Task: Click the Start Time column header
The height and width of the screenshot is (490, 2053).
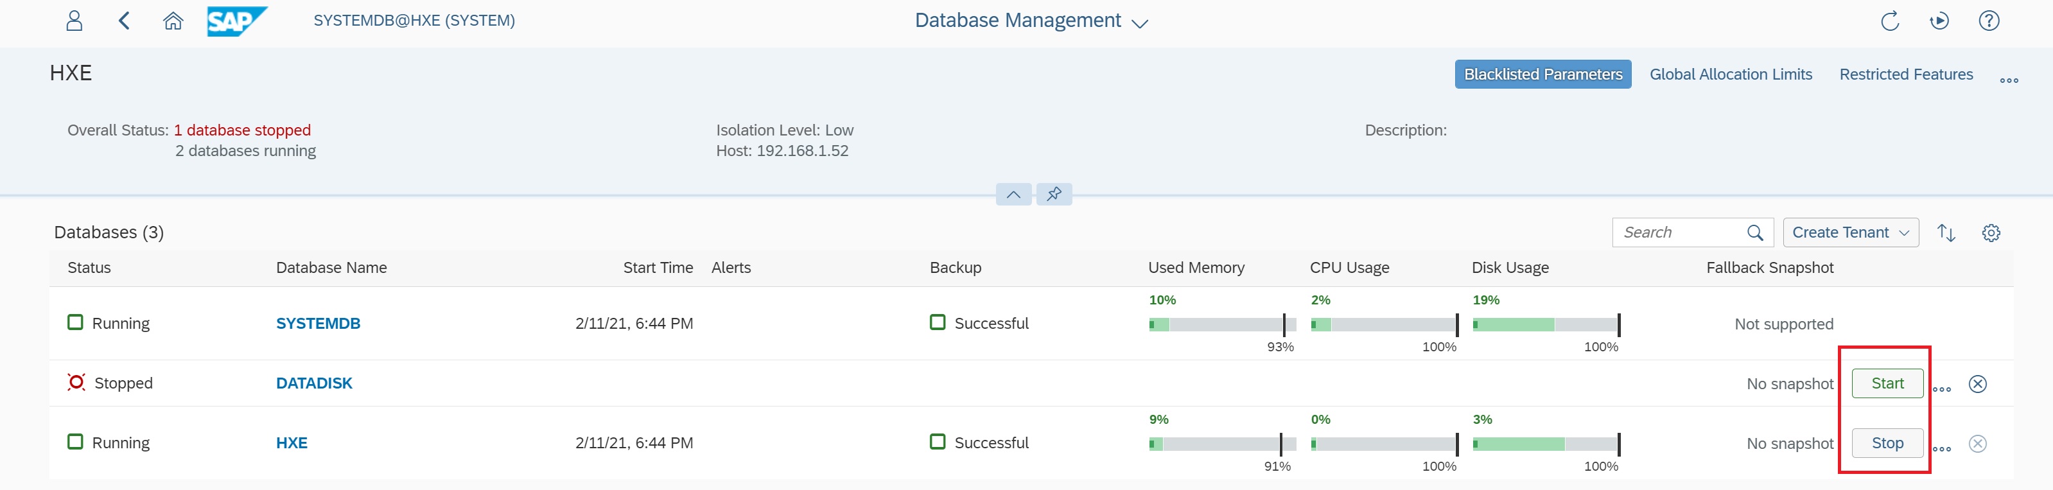Action: pos(658,268)
